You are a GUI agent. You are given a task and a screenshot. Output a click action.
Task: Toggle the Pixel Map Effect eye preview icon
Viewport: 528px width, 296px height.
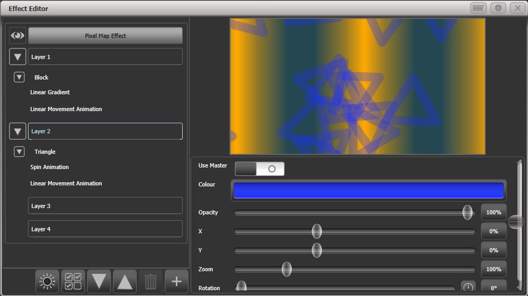coord(17,35)
